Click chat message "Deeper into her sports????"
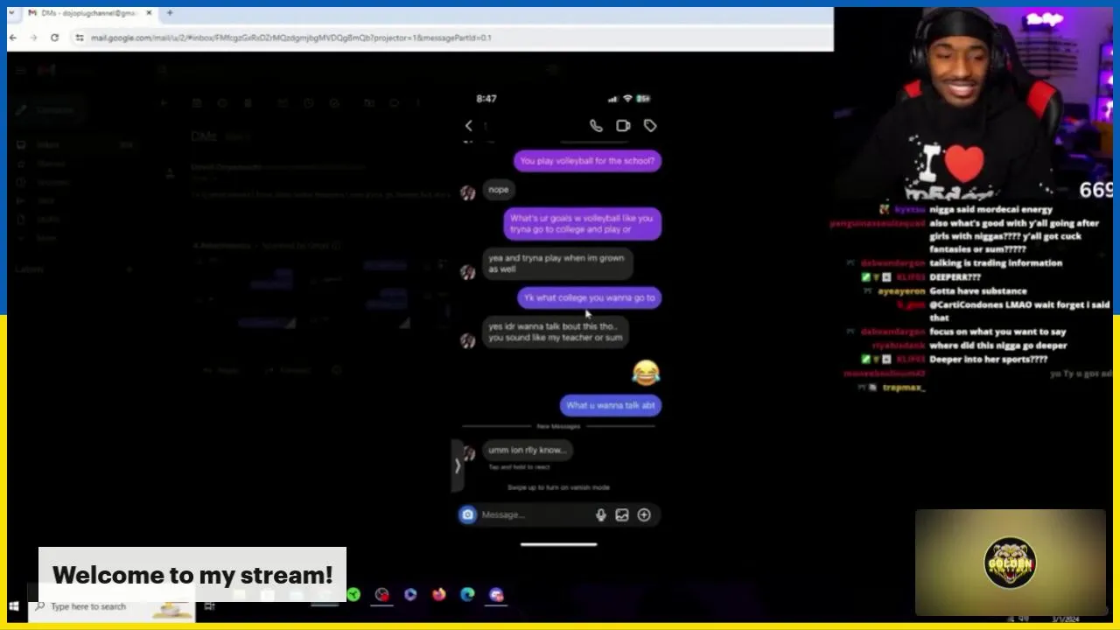The image size is (1120, 630). [x=989, y=360]
